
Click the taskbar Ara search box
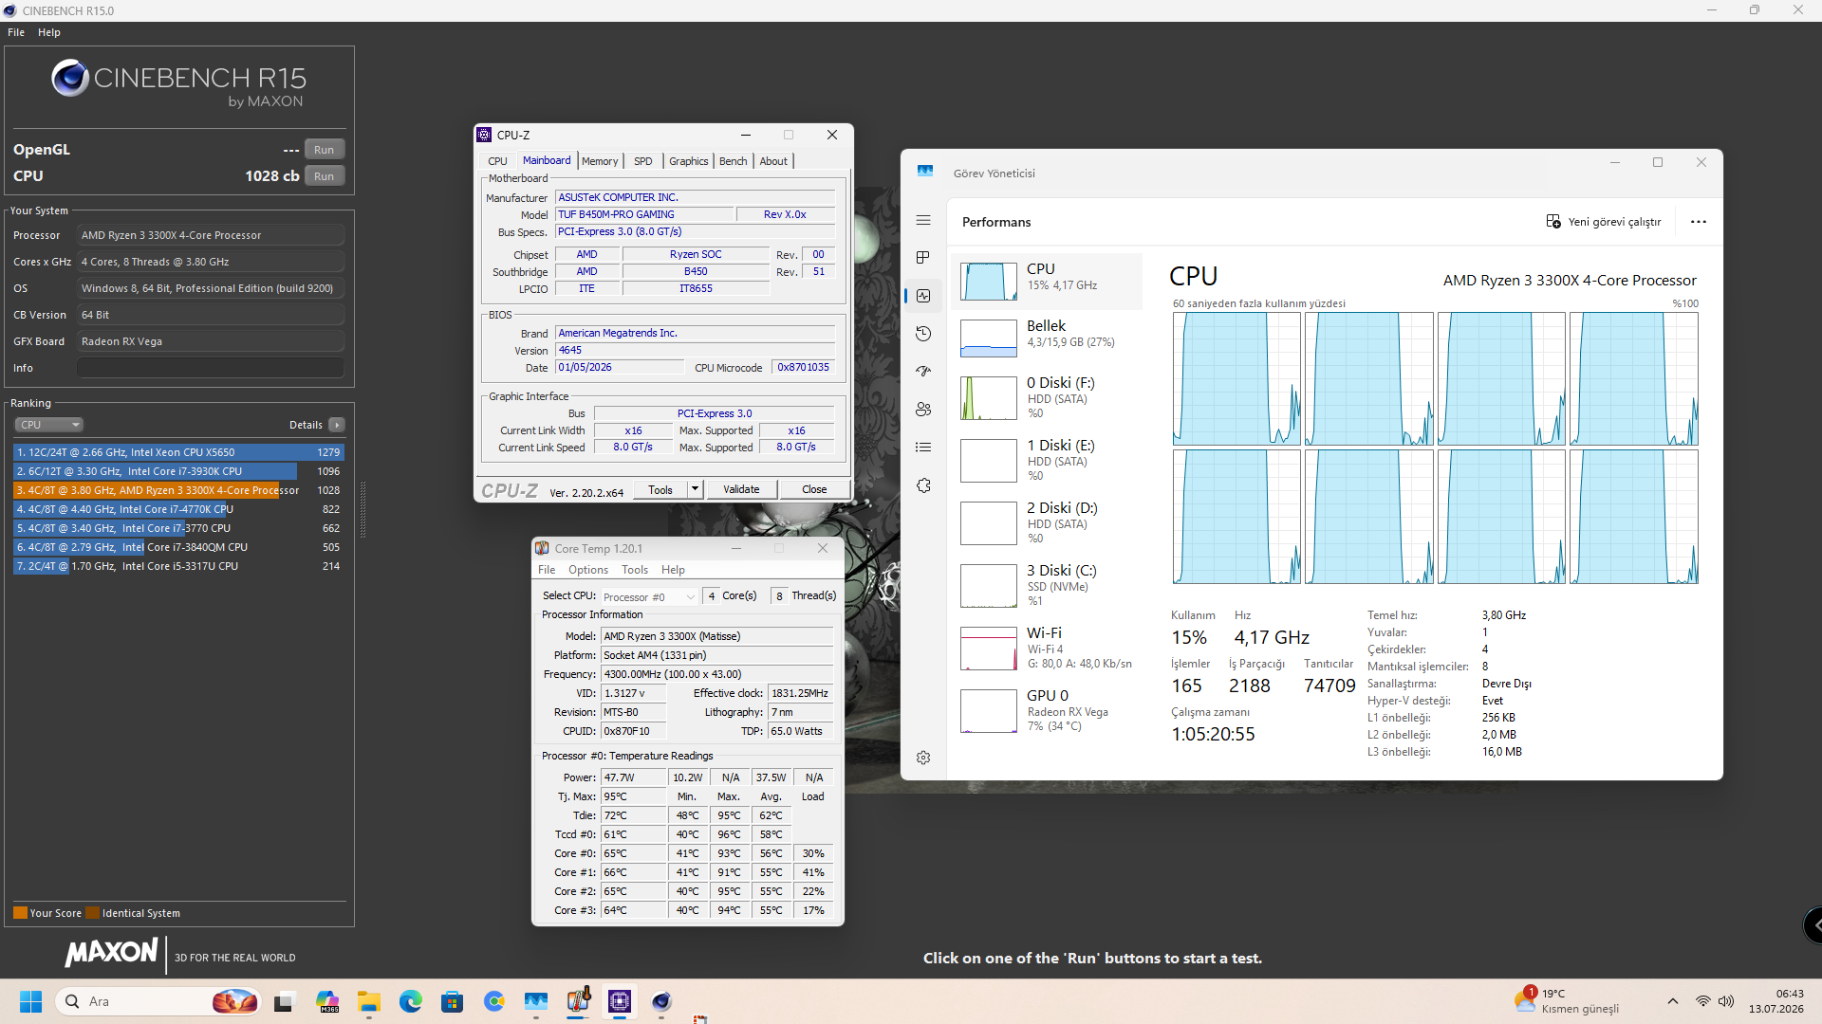pos(158,1001)
